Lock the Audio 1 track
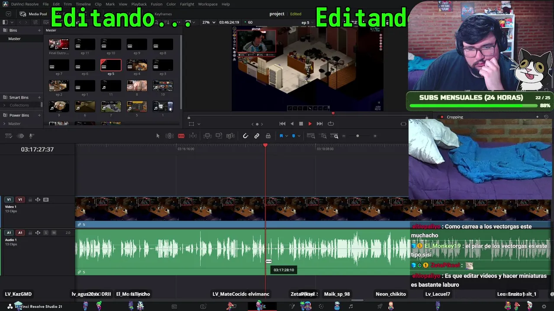Image resolution: width=554 pixels, height=311 pixels. [30, 233]
